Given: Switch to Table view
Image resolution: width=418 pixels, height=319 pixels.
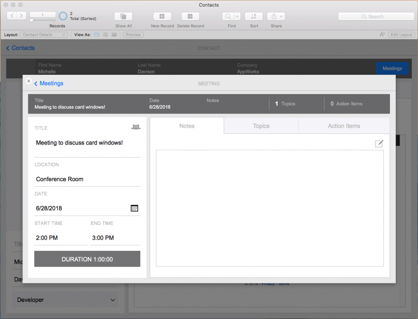Looking at the screenshot, I should 114,35.
